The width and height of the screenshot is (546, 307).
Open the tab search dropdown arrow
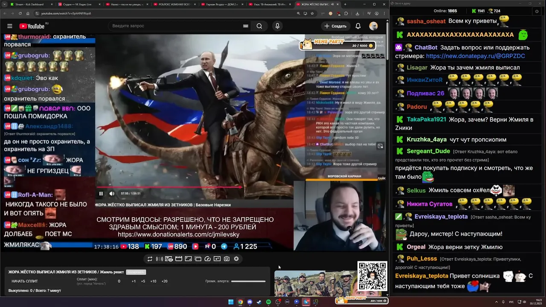pyautogui.click(x=4, y=4)
